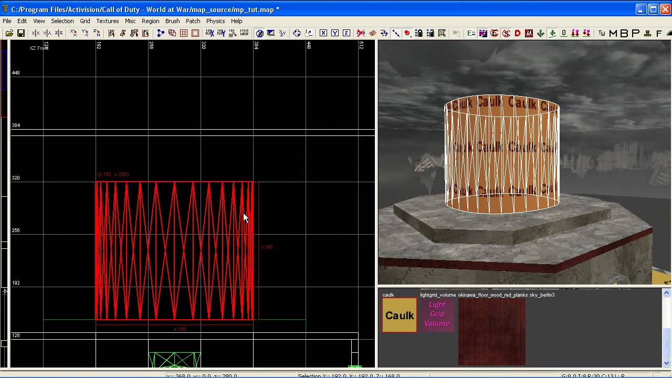Open the File menu
This screenshot has width=672, height=378.
pyautogui.click(x=7, y=21)
